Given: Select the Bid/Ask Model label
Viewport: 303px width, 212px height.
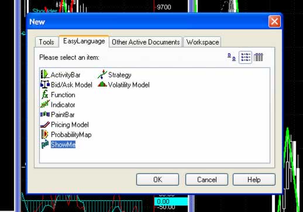Looking at the screenshot, I should (x=71, y=85).
